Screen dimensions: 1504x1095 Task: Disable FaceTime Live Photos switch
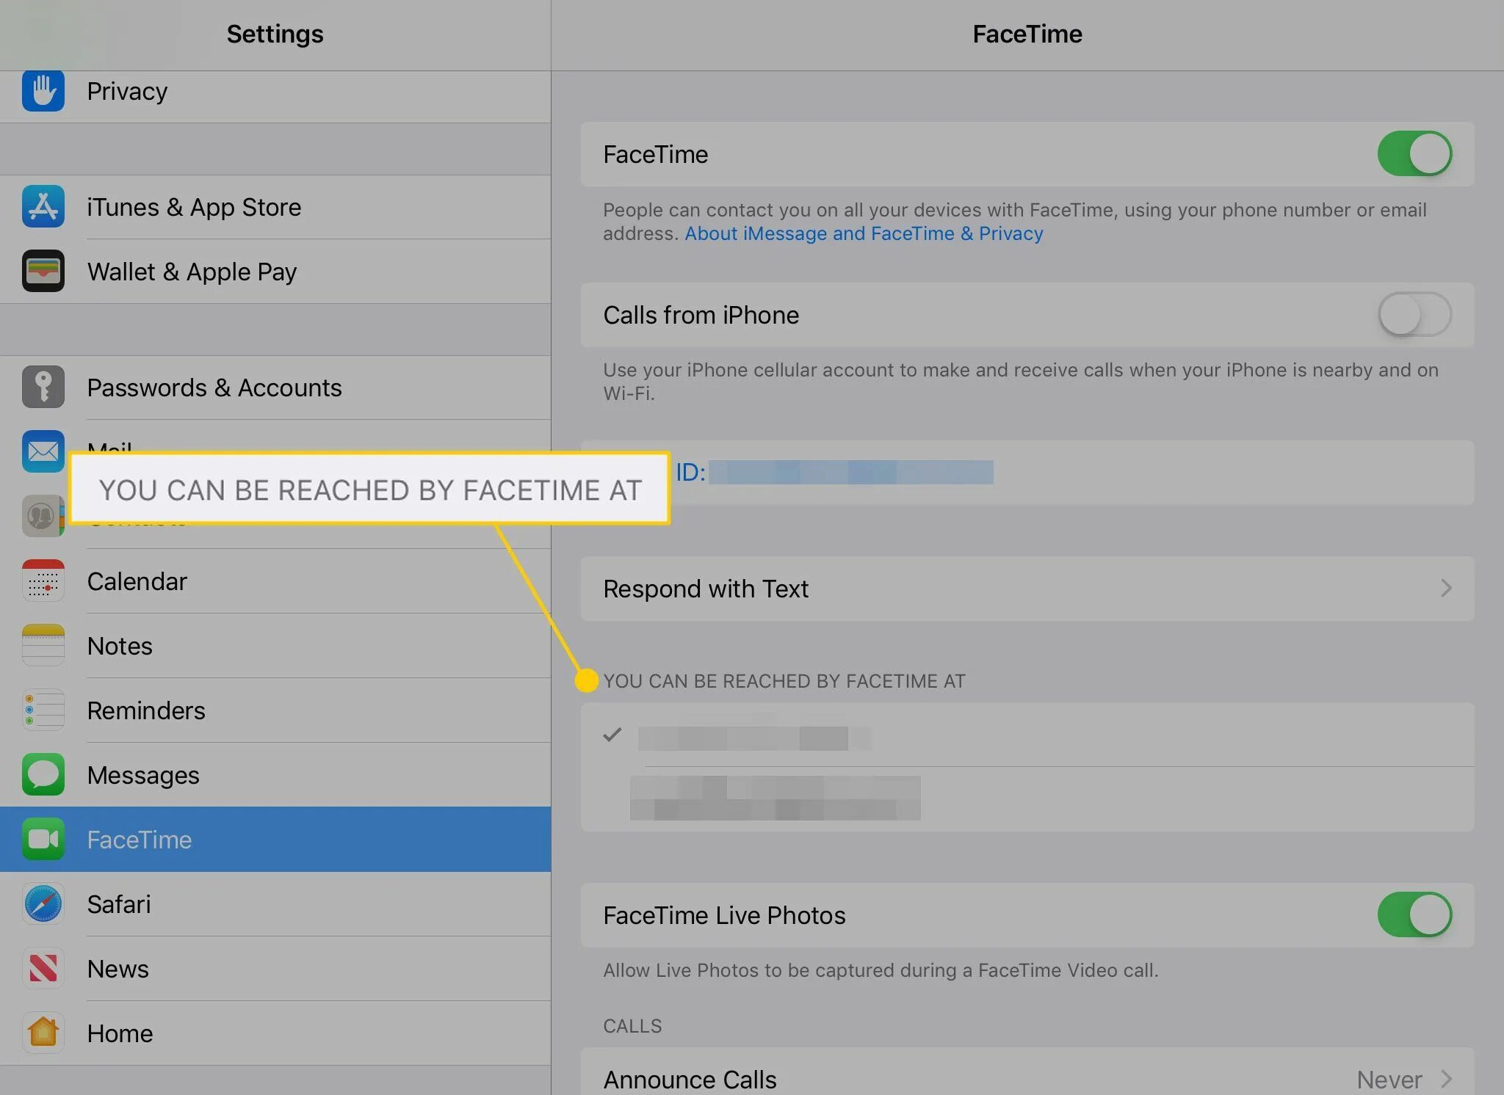pos(1414,915)
